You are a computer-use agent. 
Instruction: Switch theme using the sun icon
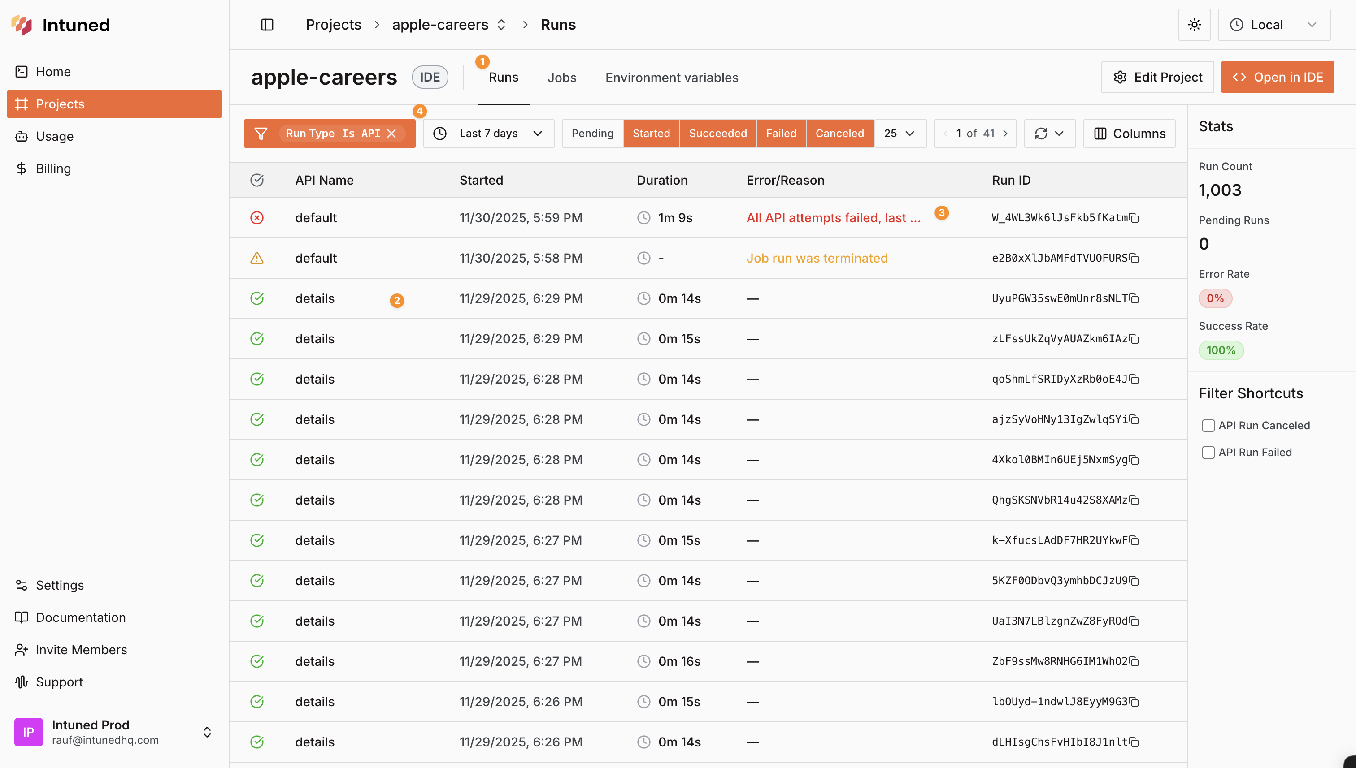1195,24
